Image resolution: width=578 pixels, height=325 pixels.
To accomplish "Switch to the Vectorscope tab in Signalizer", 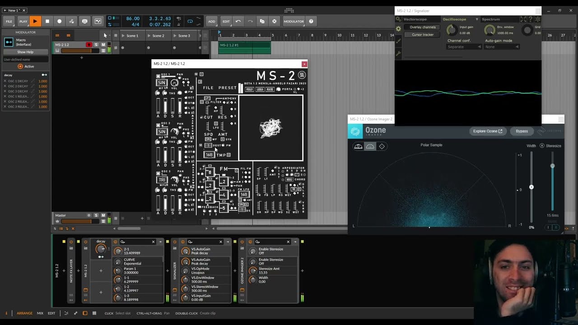I will coord(415,19).
